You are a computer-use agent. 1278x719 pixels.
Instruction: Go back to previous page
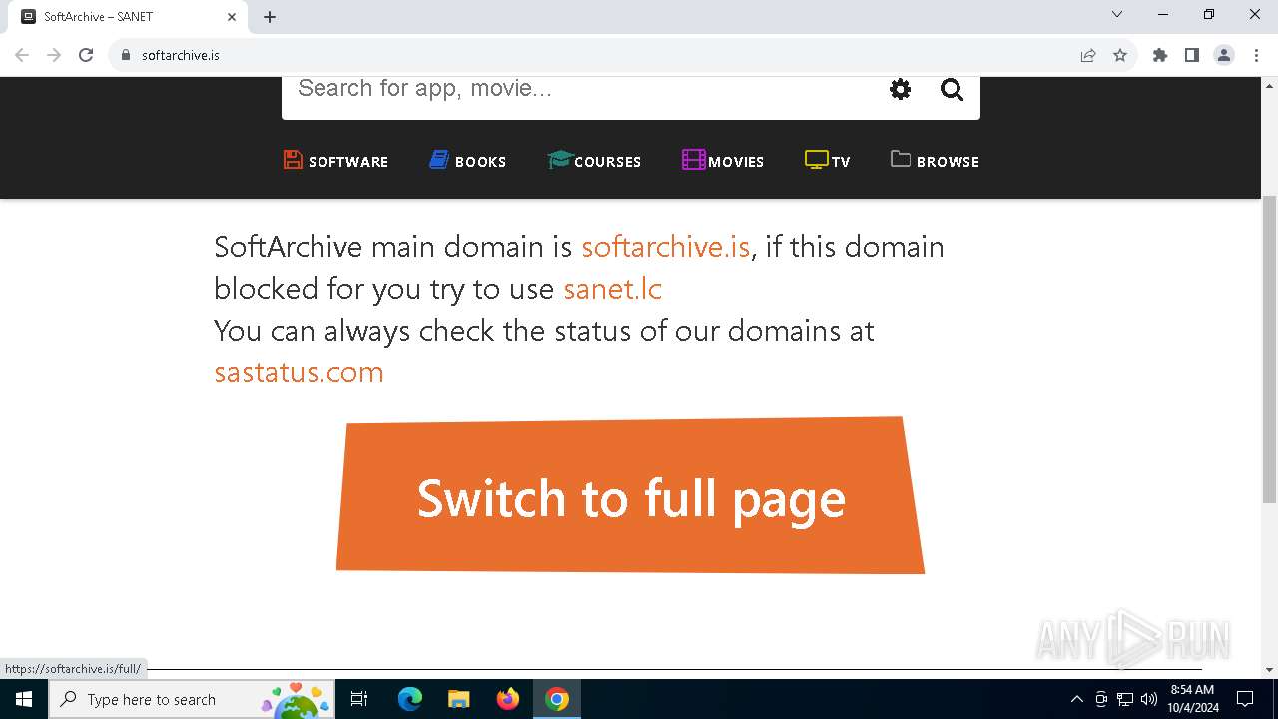coord(22,55)
